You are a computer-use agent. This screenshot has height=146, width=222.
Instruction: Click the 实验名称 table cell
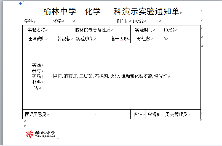click(37, 30)
